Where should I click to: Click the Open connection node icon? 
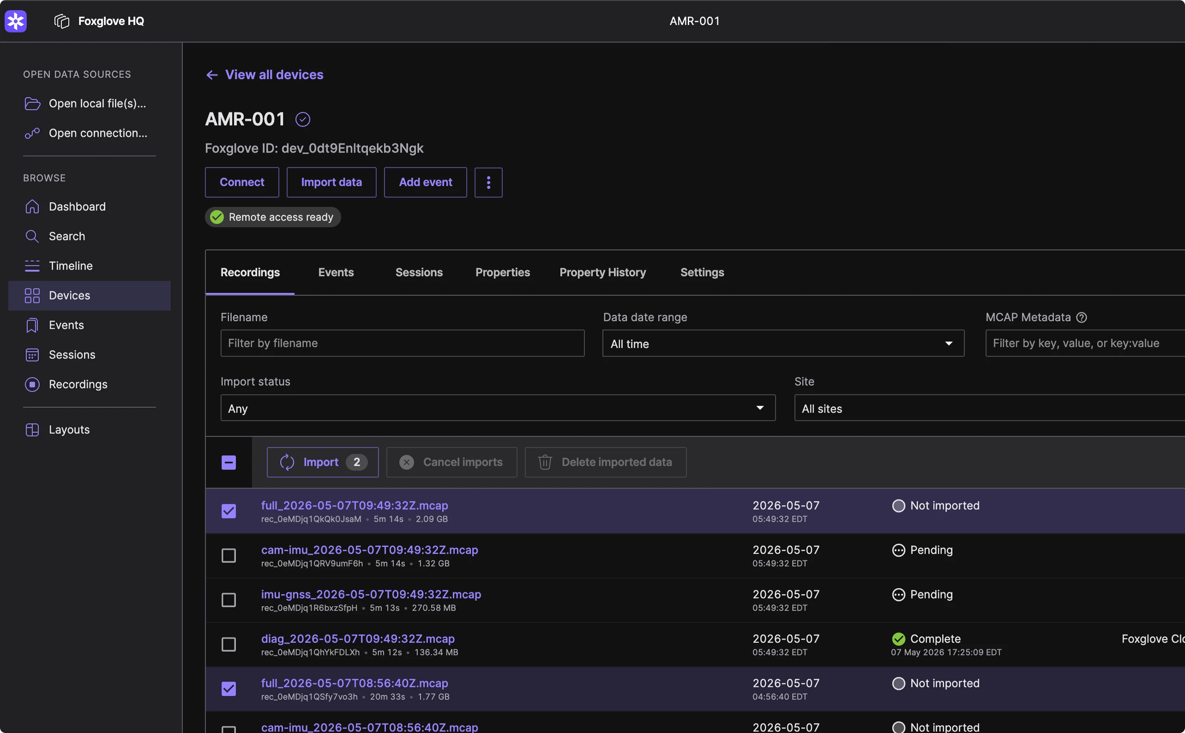(32, 133)
